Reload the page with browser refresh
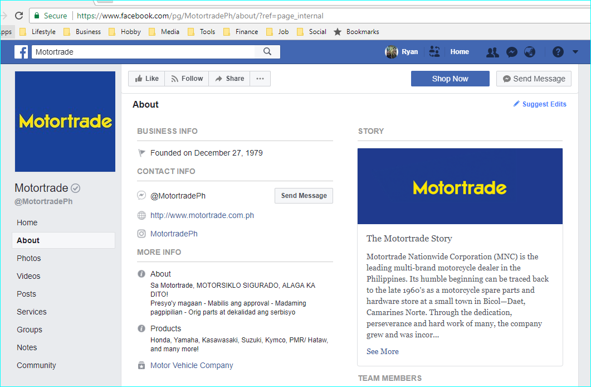The height and width of the screenshot is (387, 591). point(19,16)
